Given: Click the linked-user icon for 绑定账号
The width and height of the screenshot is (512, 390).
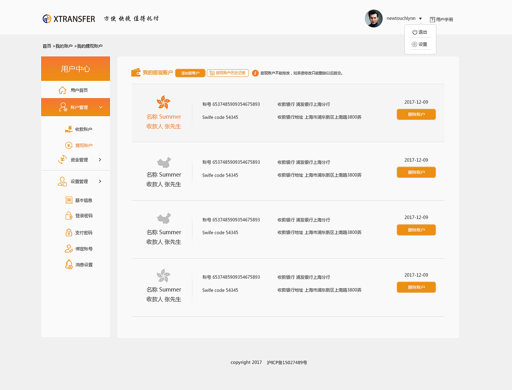Looking at the screenshot, I should coord(69,249).
